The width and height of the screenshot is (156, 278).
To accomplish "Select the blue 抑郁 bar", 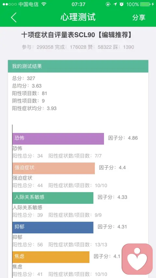I will [53, 228].
